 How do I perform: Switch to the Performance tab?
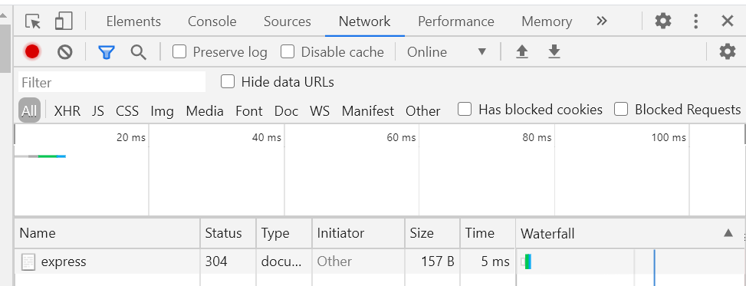point(455,21)
